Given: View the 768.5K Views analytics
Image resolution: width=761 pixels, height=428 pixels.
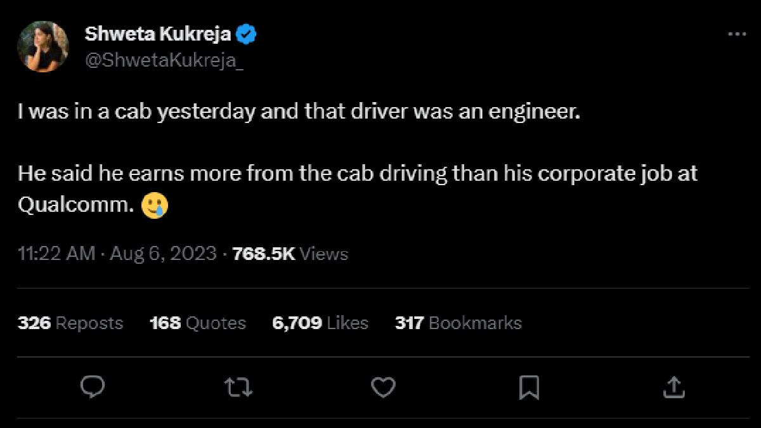Looking at the screenshot, I should click(290, 254).
